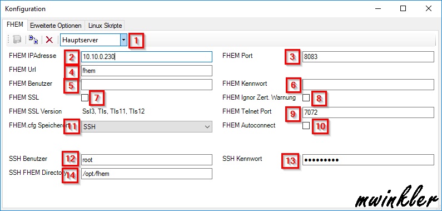The width and height of the screenshot is (442, 211).
Task: Toggle FHEM Ignor Zert. Warnung checkbox
Action: (x=306, y=98)
